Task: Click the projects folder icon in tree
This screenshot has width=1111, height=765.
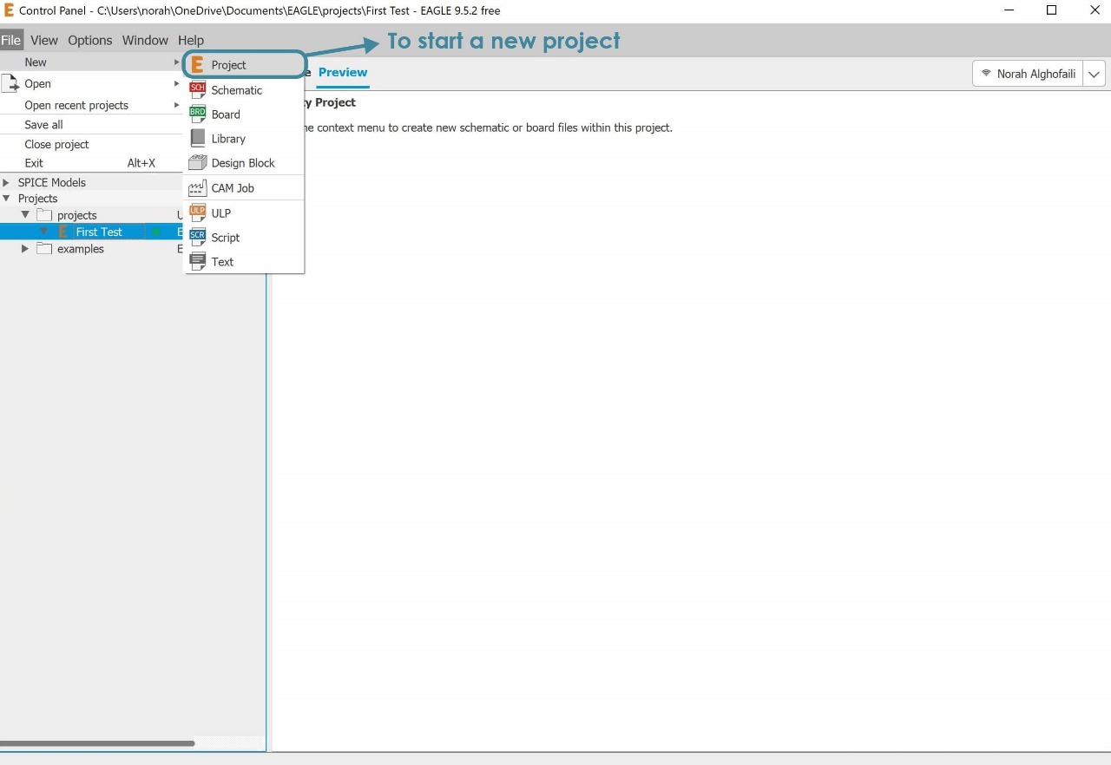Action: tap(44, 215)
